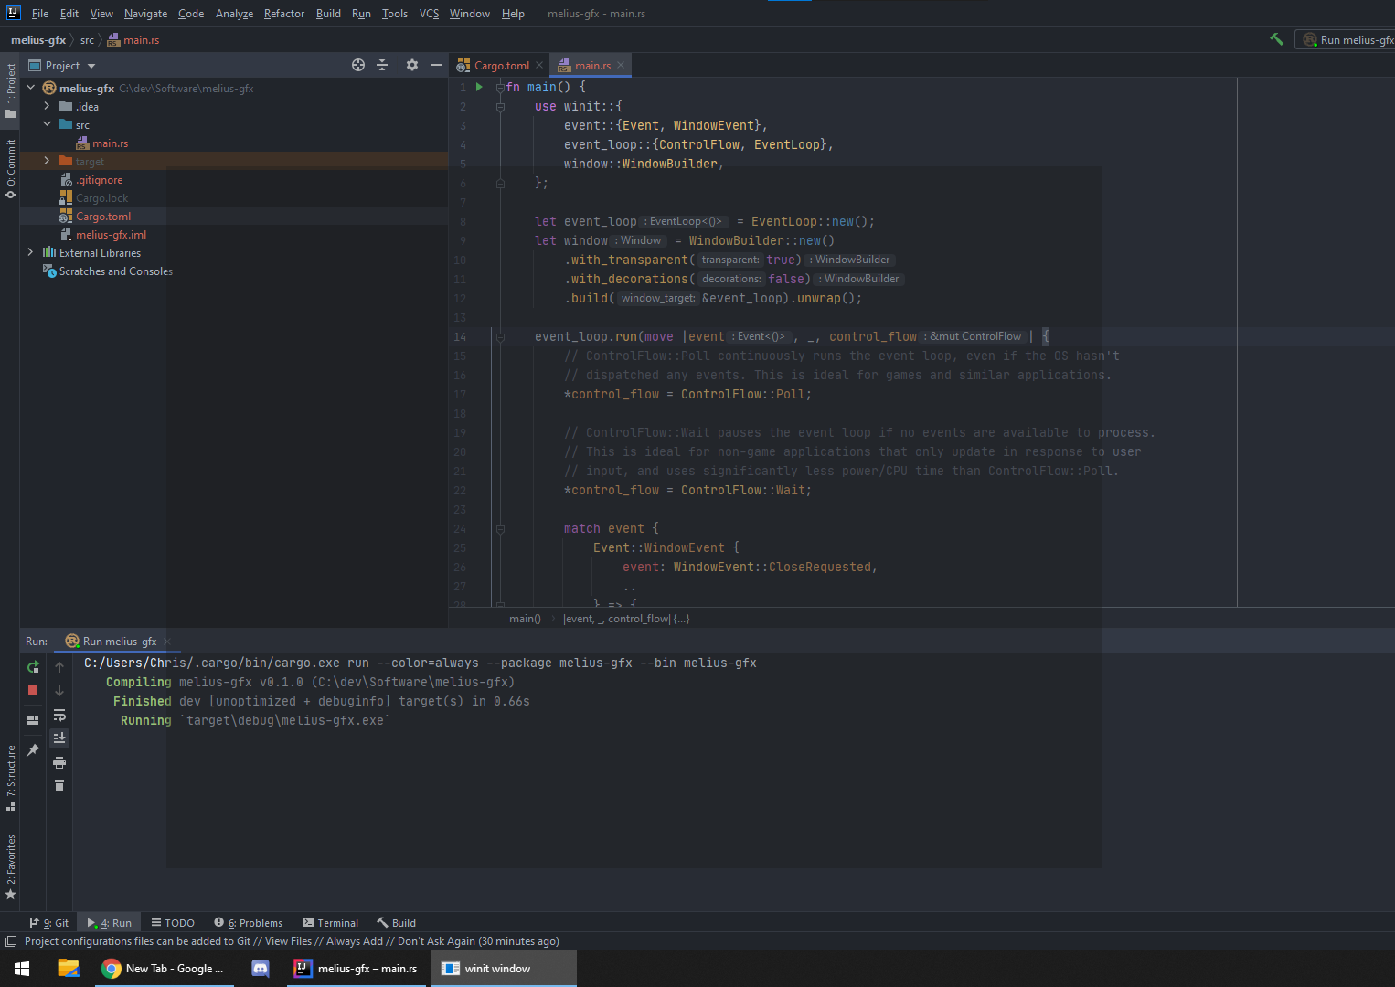1395x987 pixels.
Task: Expand the External Libraries node
Action: [x=30, y=252]
